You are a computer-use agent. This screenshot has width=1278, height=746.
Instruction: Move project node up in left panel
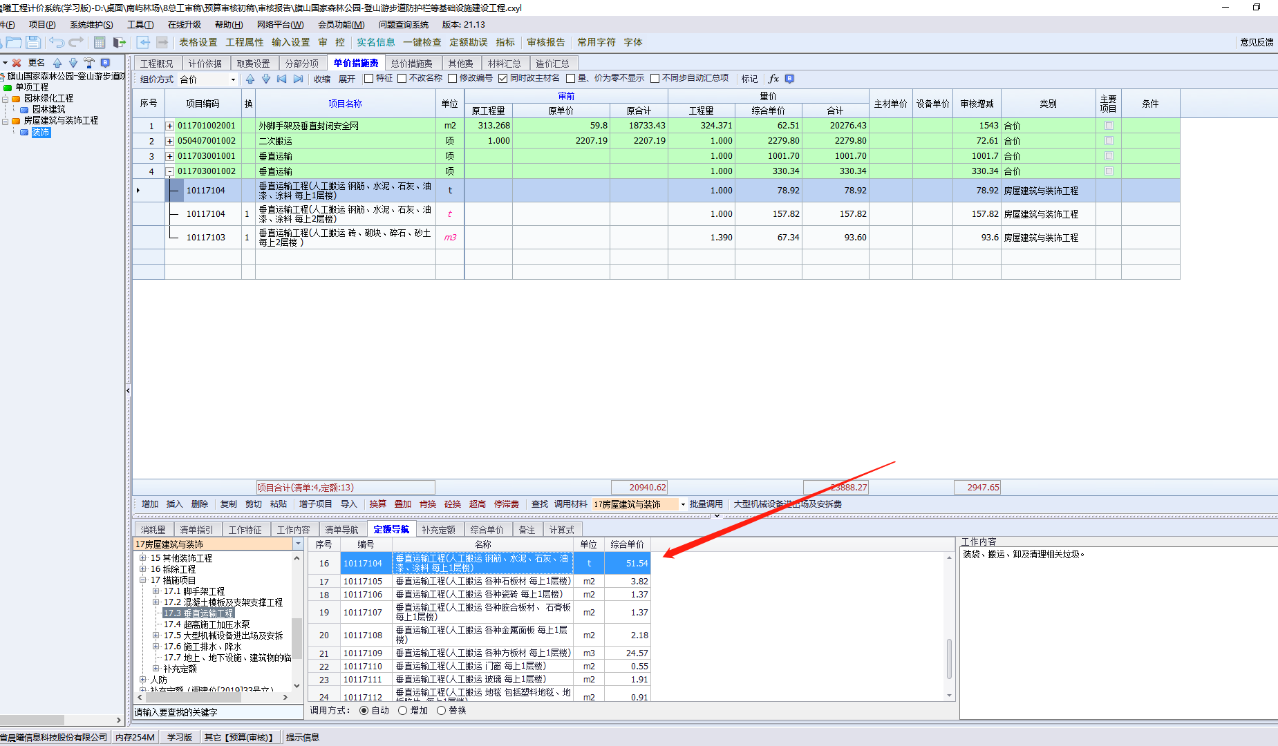[57, 63]
